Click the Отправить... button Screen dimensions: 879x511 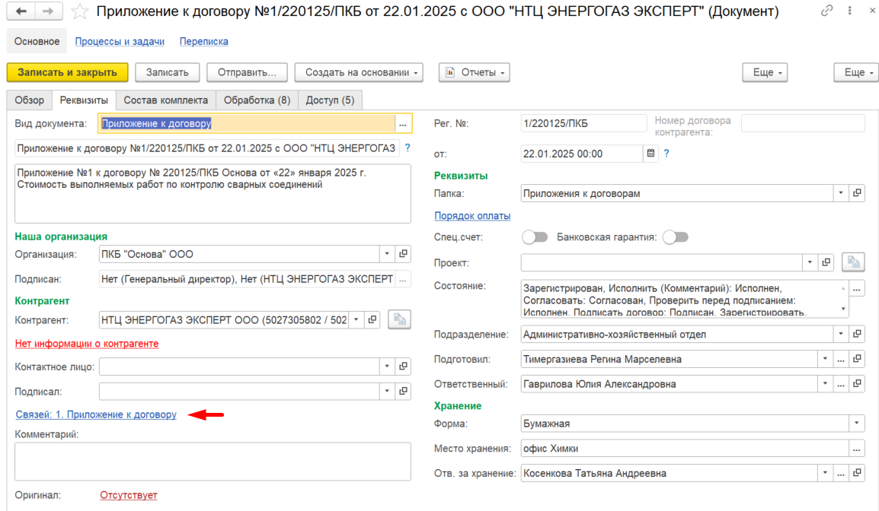coord(247,72)
